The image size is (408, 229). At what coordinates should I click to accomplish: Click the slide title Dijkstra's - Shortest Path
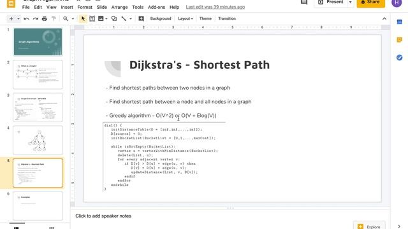click(x=200, y=65)
